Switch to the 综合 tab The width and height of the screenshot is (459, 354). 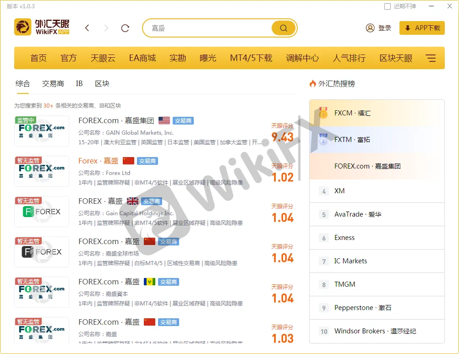tap(23, 84)
